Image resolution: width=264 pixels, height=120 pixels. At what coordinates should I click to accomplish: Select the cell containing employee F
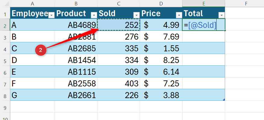33,83
